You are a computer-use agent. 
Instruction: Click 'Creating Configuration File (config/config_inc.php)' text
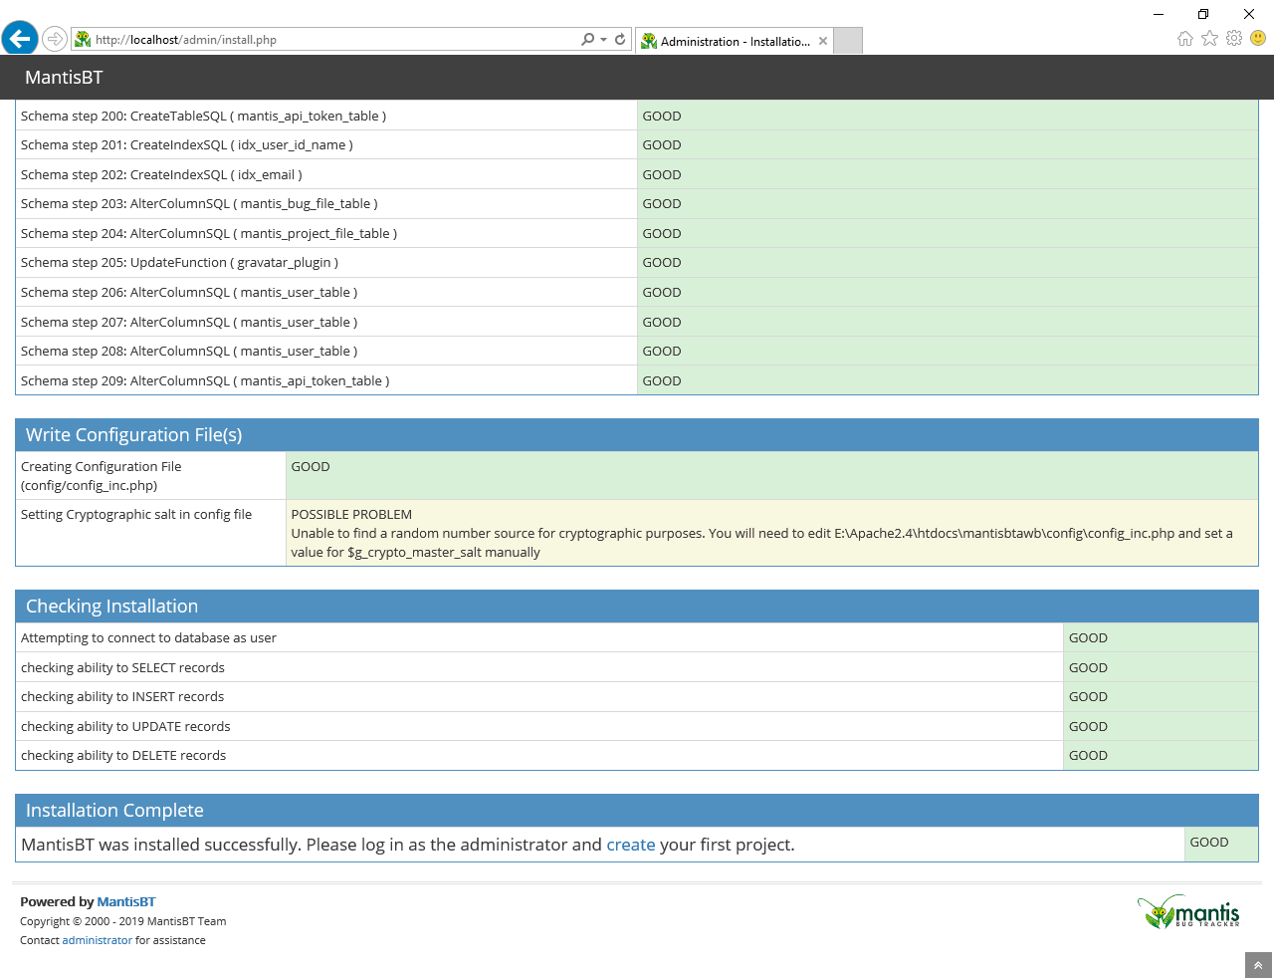pos(102,476)
